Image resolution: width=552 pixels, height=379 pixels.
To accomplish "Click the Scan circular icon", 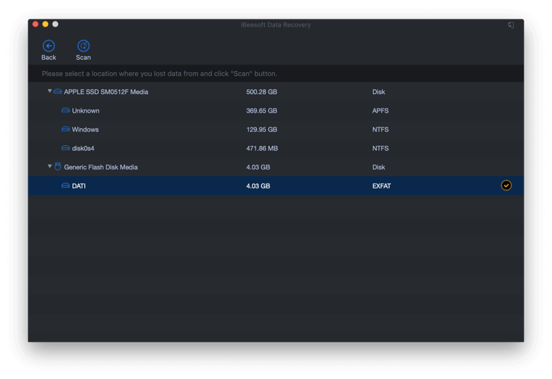I will click(x=83, y=46).
